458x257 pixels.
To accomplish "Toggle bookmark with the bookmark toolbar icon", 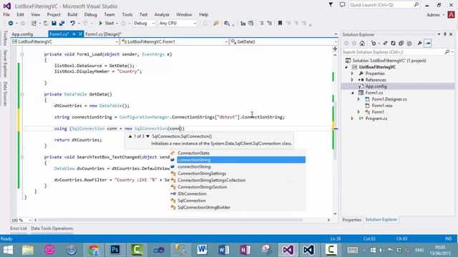I will (280, 23).
